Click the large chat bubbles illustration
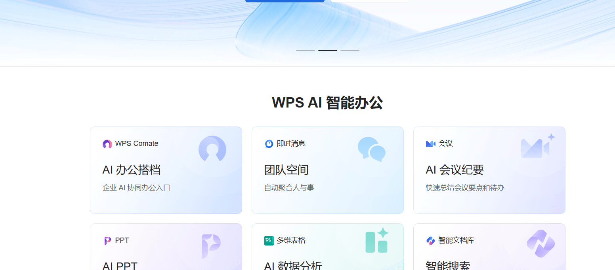The image size is (615, 270). (x=372, y=149)
